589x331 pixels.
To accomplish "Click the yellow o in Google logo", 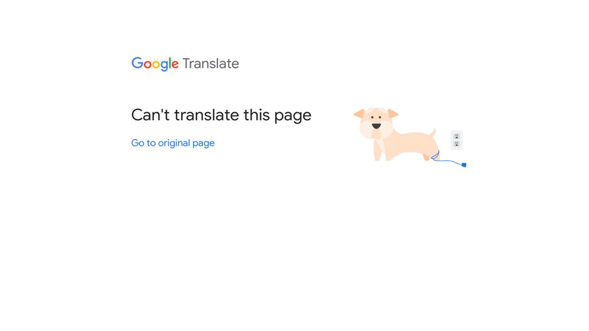I will tap(156, 65).
